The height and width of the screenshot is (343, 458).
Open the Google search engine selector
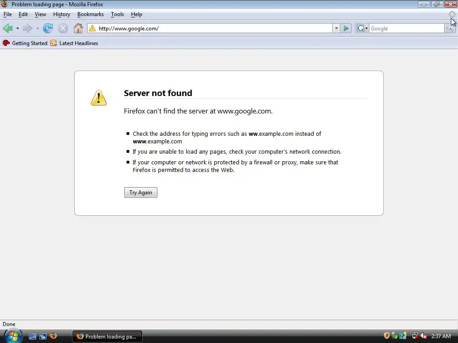(x=362, y=28)
